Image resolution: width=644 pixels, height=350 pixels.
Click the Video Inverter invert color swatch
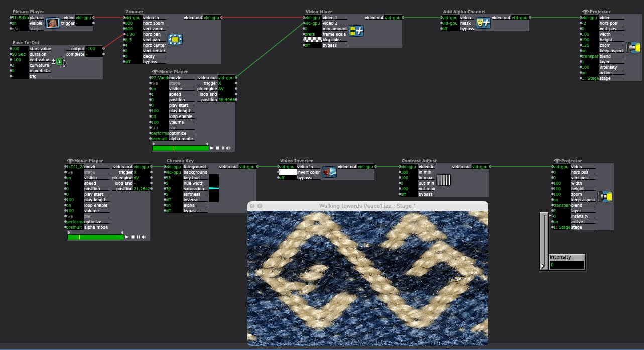(x=287, y=172)
